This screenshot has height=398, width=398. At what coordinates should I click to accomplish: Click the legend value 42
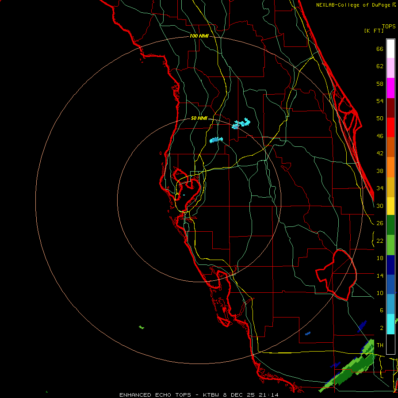coord(380,153)
